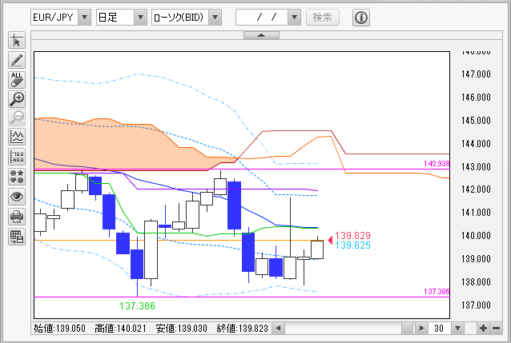Click the 139.829 red price label
The width and height of the screenshot is (511, 343).
[352, 235]
